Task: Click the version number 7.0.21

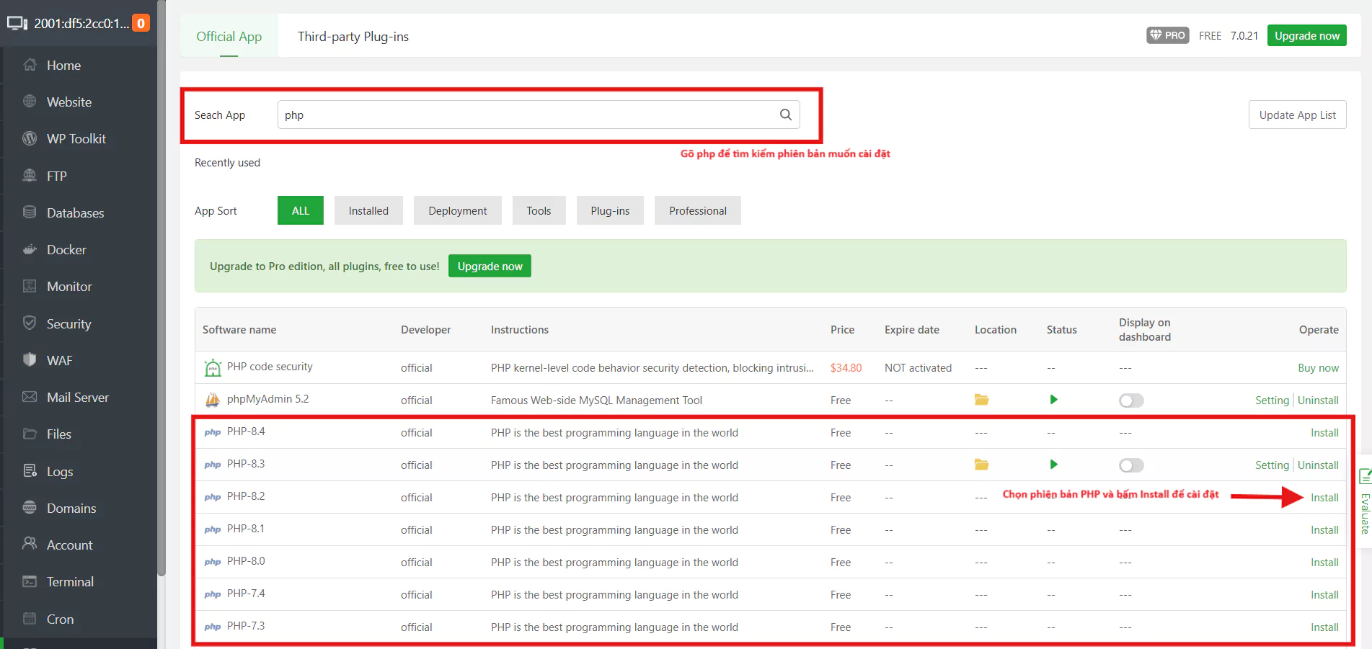Action: pos(1244,35)
